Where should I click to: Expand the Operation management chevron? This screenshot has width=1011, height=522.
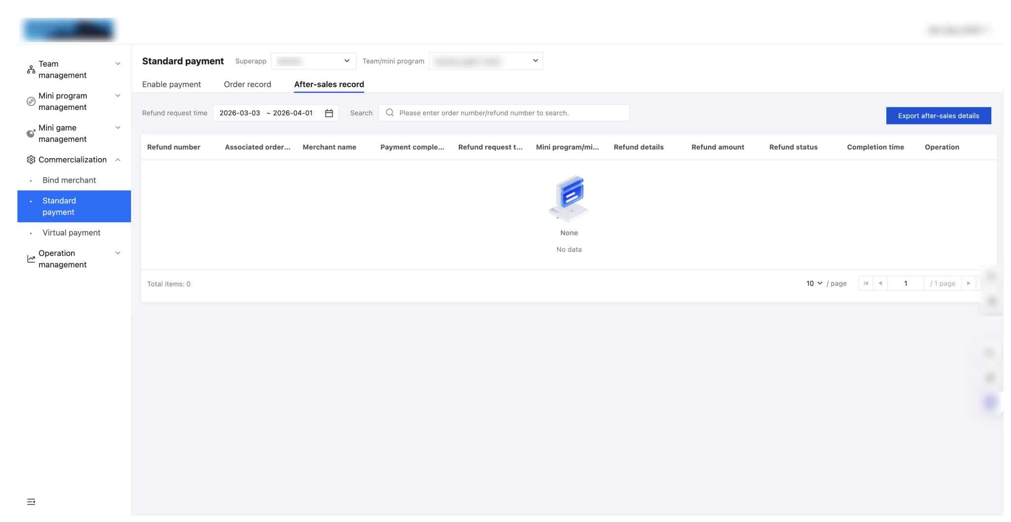118,253
